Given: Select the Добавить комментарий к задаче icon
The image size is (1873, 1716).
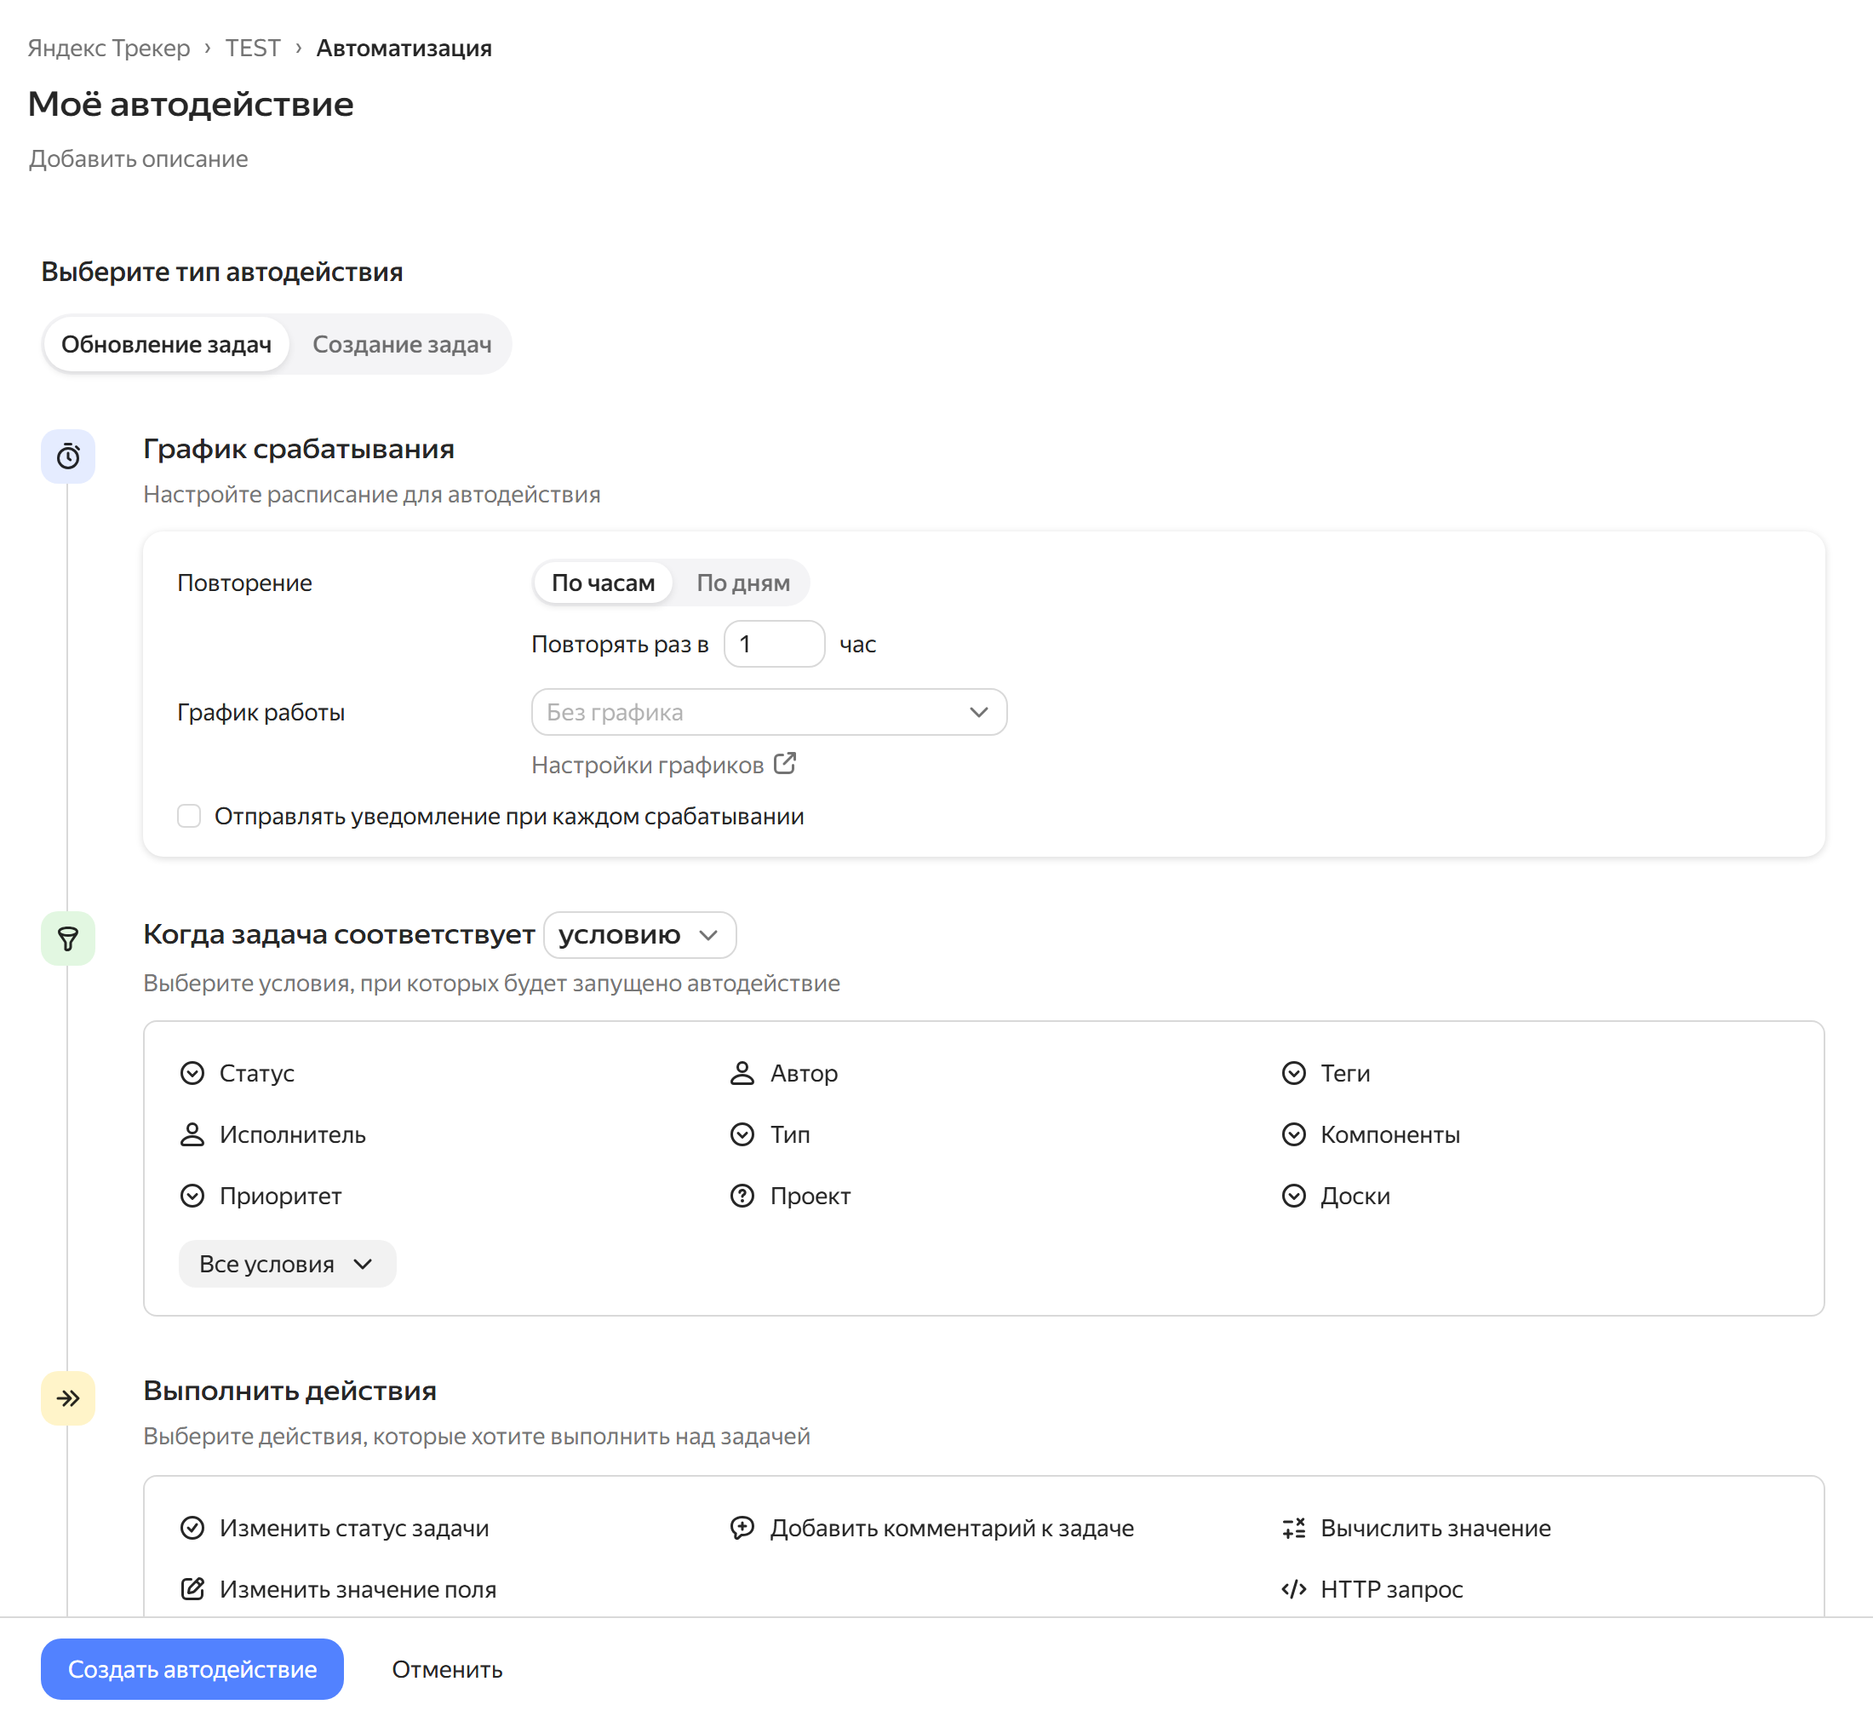Looking at the screenshot, I should click(x=742, y=1529).
